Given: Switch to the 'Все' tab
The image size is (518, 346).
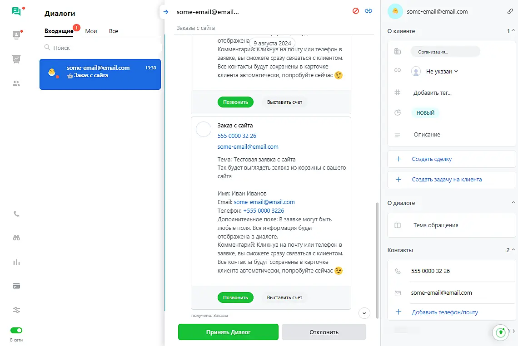Looking at the screenshot, I should [x=114, y=31].
